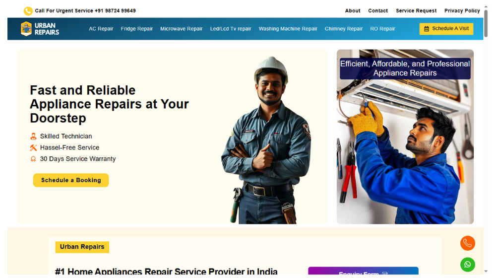This screenshot has width=496, height=278.
Task: Click the yellow phone icon beside urgent service
Action: click(28, 11)
